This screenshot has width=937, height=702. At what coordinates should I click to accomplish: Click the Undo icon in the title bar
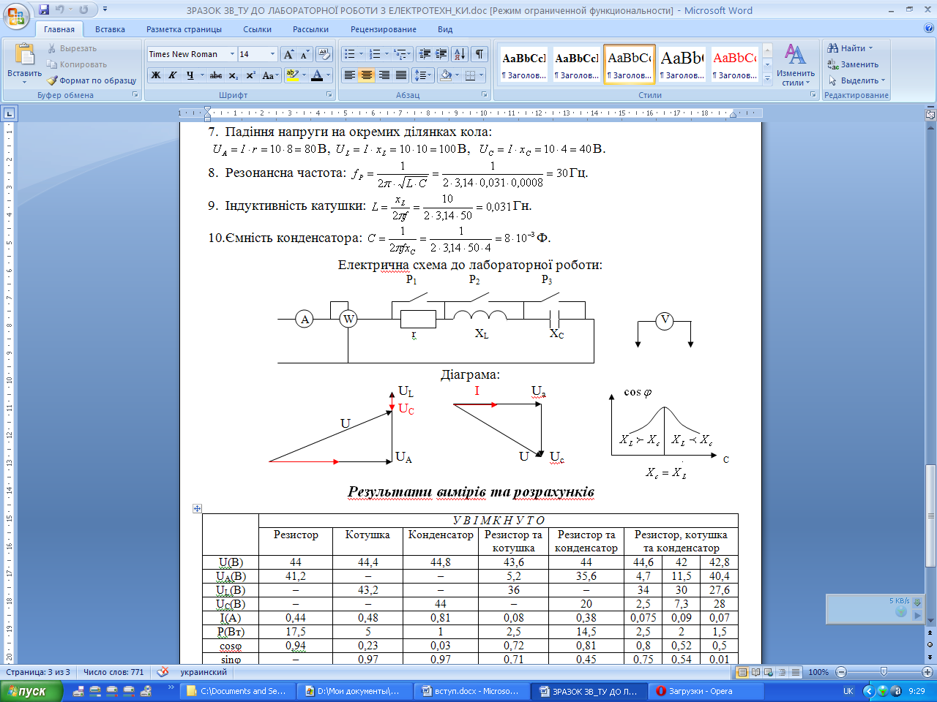click(60, 10)
